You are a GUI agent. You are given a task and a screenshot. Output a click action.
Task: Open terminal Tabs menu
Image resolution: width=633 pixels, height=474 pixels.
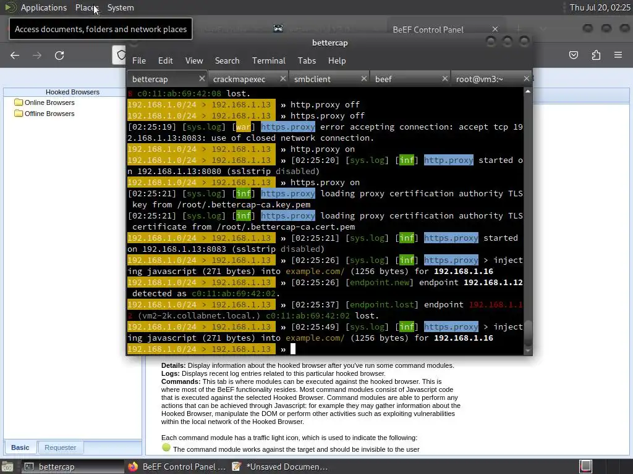[x=307, y=60]
